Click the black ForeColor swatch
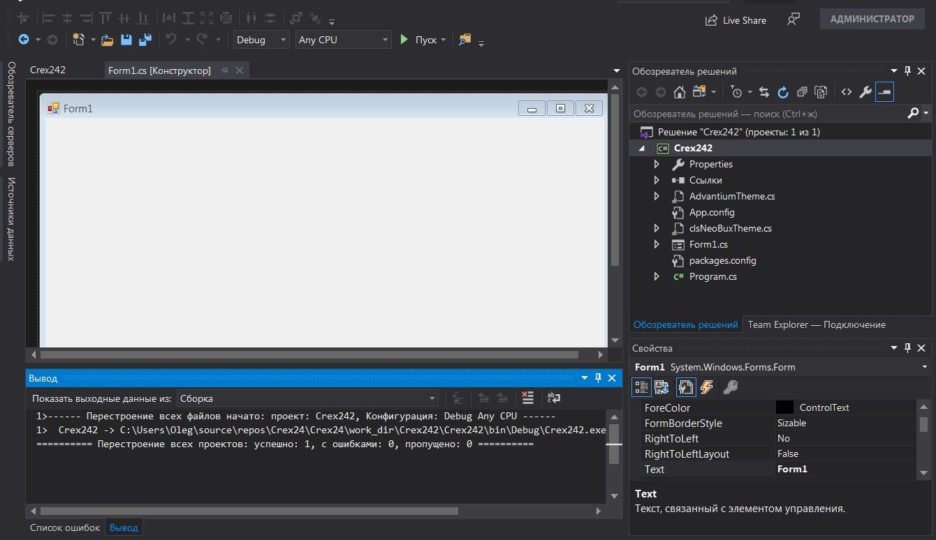Image resolution: width=936 pixels, height=540 pixels. pos(784,407)
